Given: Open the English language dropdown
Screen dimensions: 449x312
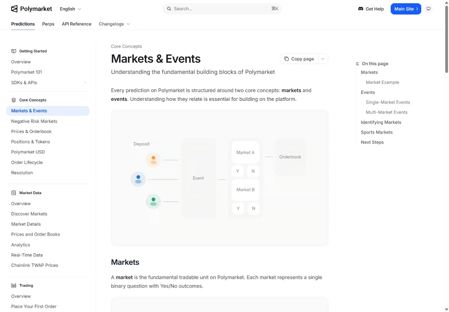Looking at the screenshot, I should (x=71, y=9).
